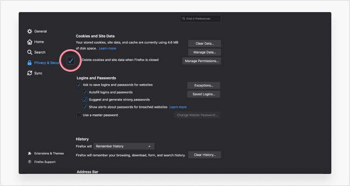Click the Address Bar heading

tap(88, 172)
